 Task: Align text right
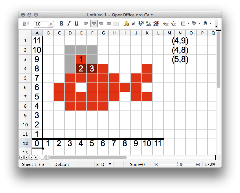pyautogui.click(x=101, y=24)
